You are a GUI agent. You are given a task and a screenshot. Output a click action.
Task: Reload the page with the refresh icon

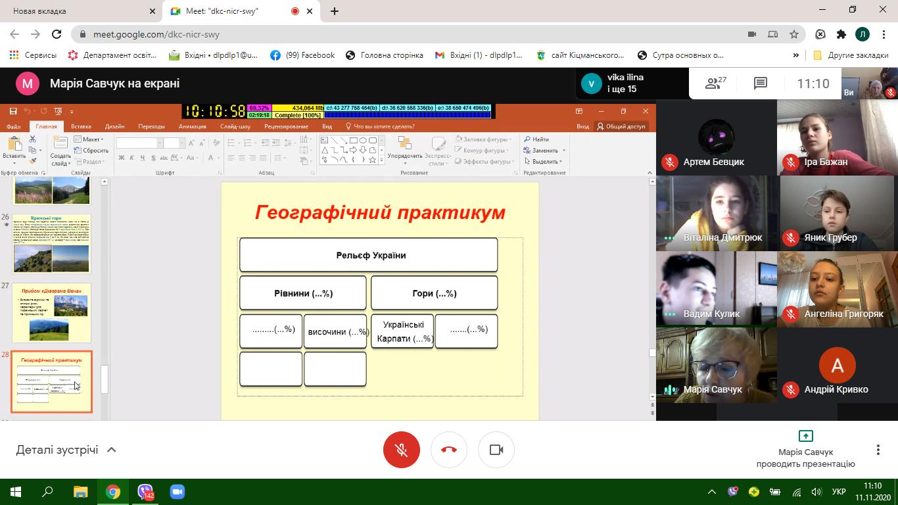[x=57, y=34]
